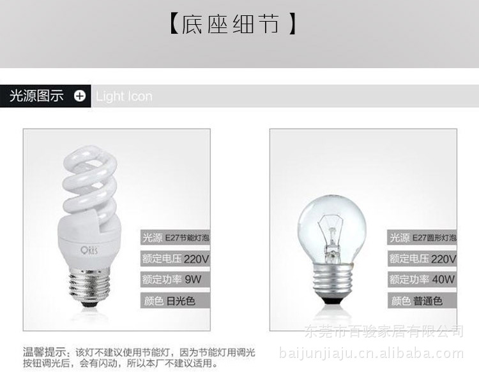Click the baijunjiaju.cn.alibaba.com watermark link
This screenshot has height=372, width=479.
372,354
